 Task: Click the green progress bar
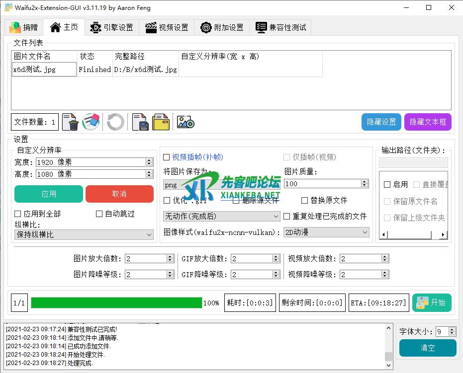pyautogui.click(x=116, y=302)
